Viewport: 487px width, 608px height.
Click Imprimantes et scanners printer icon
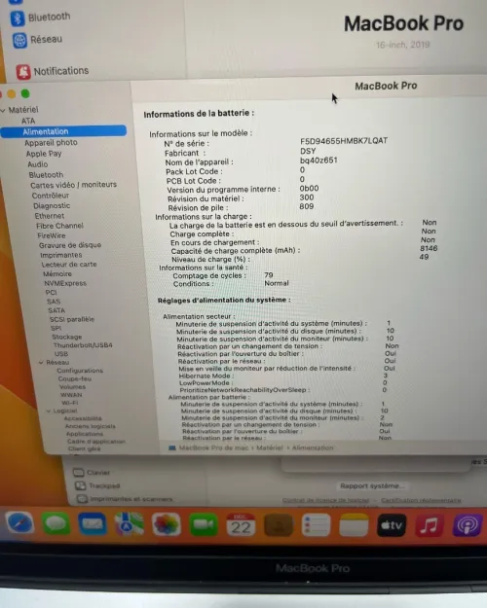[x=82, y=499]
